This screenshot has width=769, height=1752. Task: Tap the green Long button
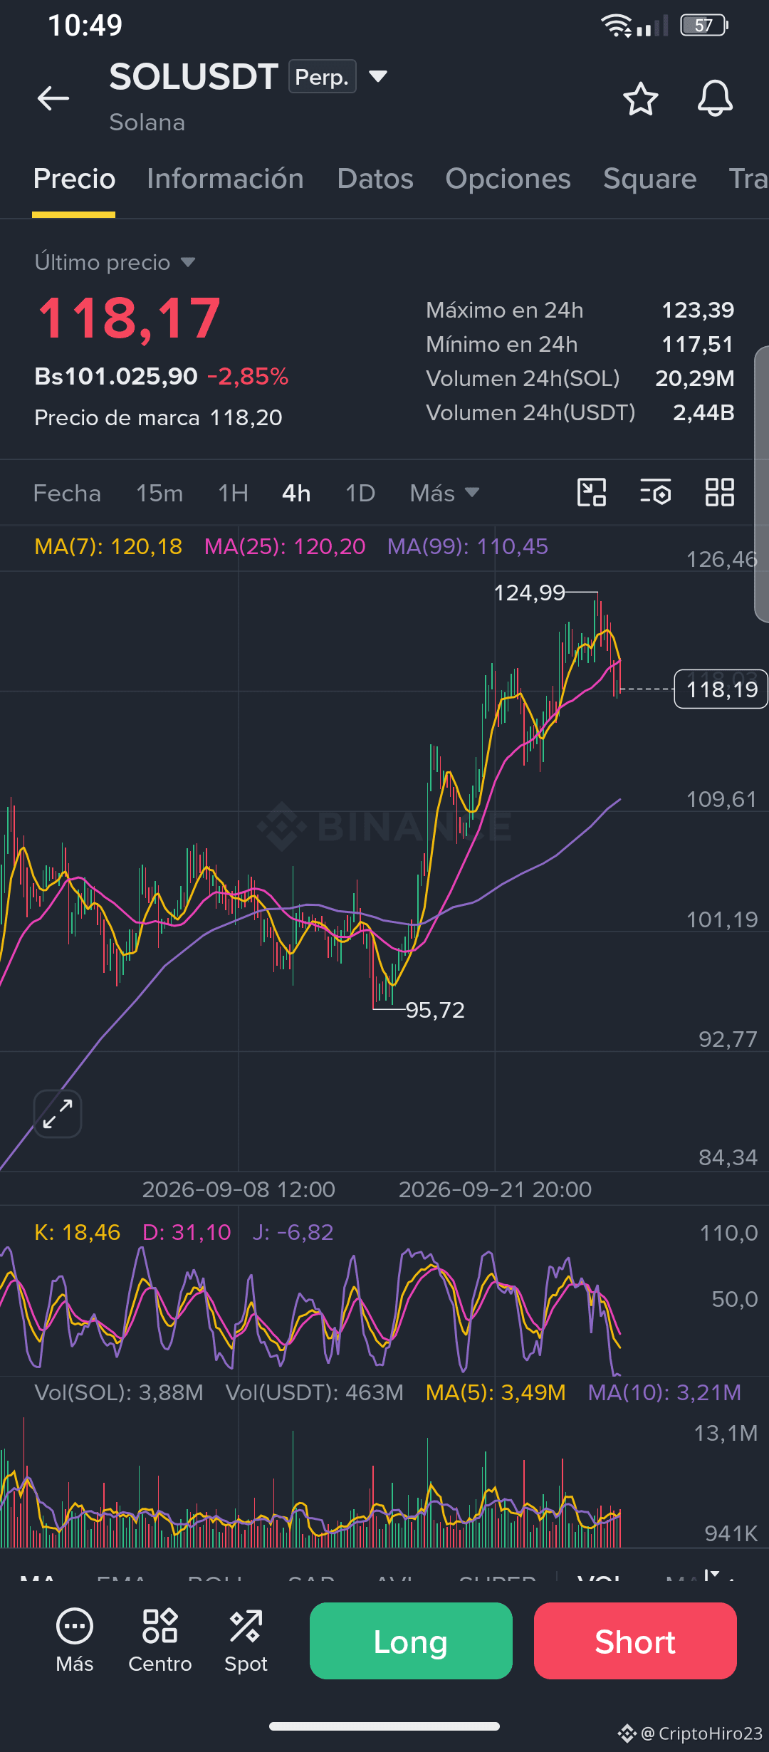tap(411, 1641)
